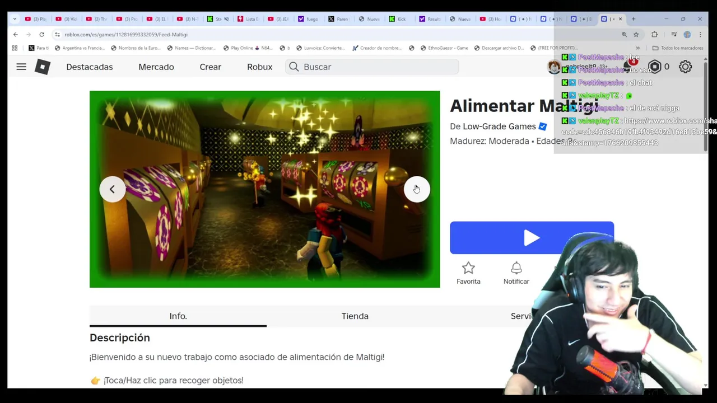
Task: Open the Creador de nombre bookmark
Action: [x=377, y=48]
